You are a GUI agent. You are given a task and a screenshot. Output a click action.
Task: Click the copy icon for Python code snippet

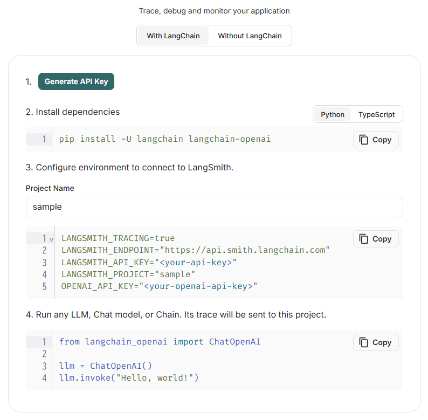363,342
